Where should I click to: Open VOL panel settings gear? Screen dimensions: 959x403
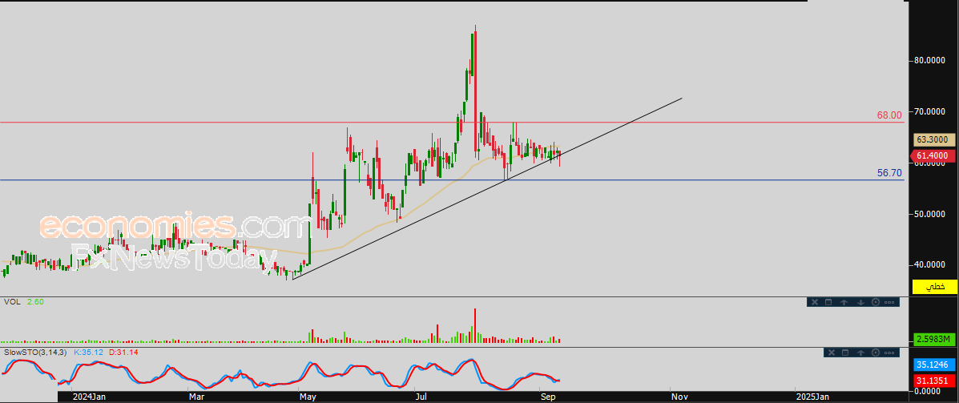(876, 302)
